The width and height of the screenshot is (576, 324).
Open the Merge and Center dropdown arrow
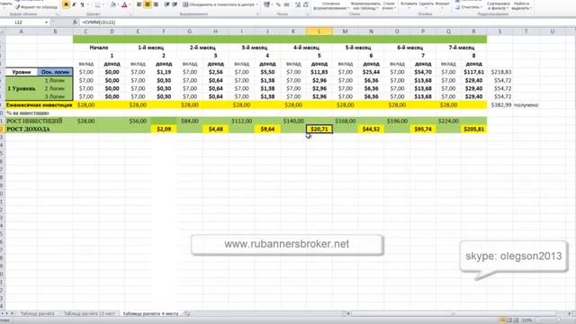(x=256, y=4)
